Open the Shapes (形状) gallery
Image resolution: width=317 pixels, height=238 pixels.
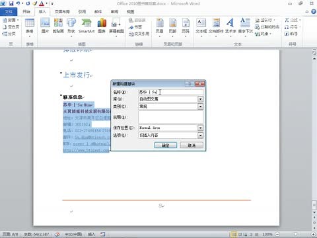[x=71, y=27]
